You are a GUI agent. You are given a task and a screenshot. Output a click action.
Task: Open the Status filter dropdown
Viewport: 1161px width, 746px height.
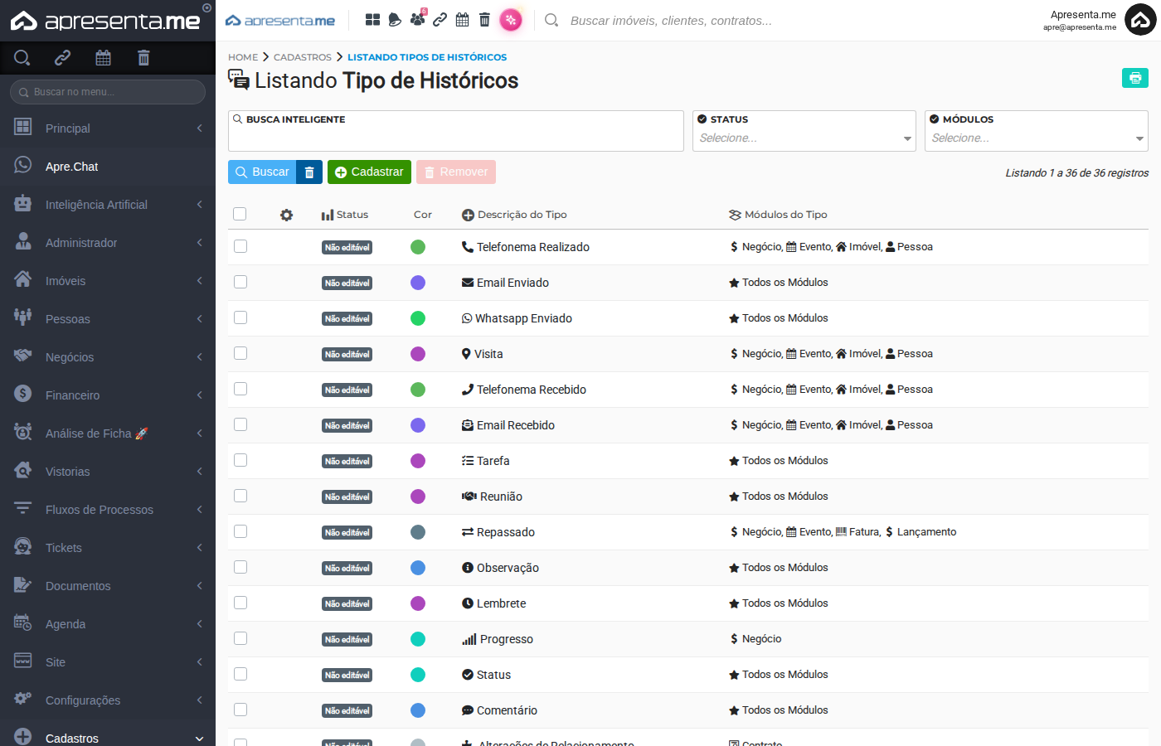(x=804, y=131)
